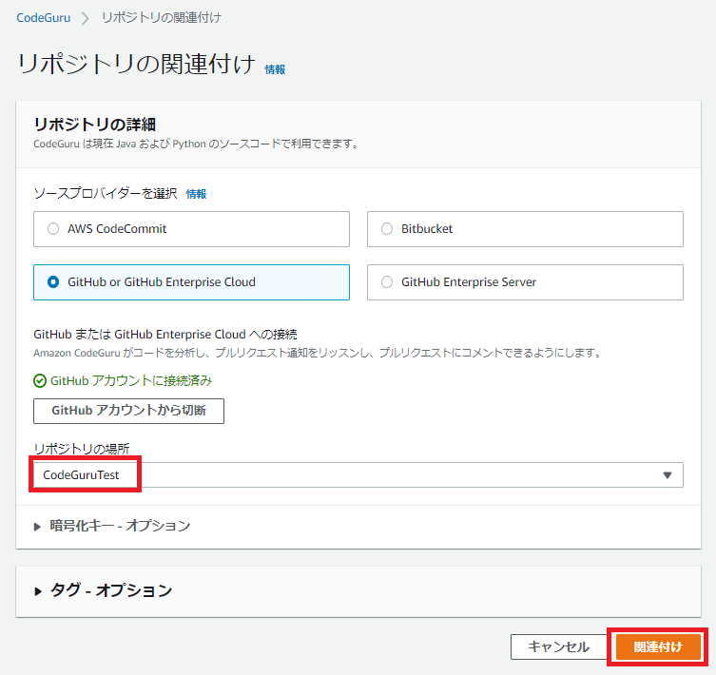
Task: Click the orange 関連付け button
Action: 658,646
